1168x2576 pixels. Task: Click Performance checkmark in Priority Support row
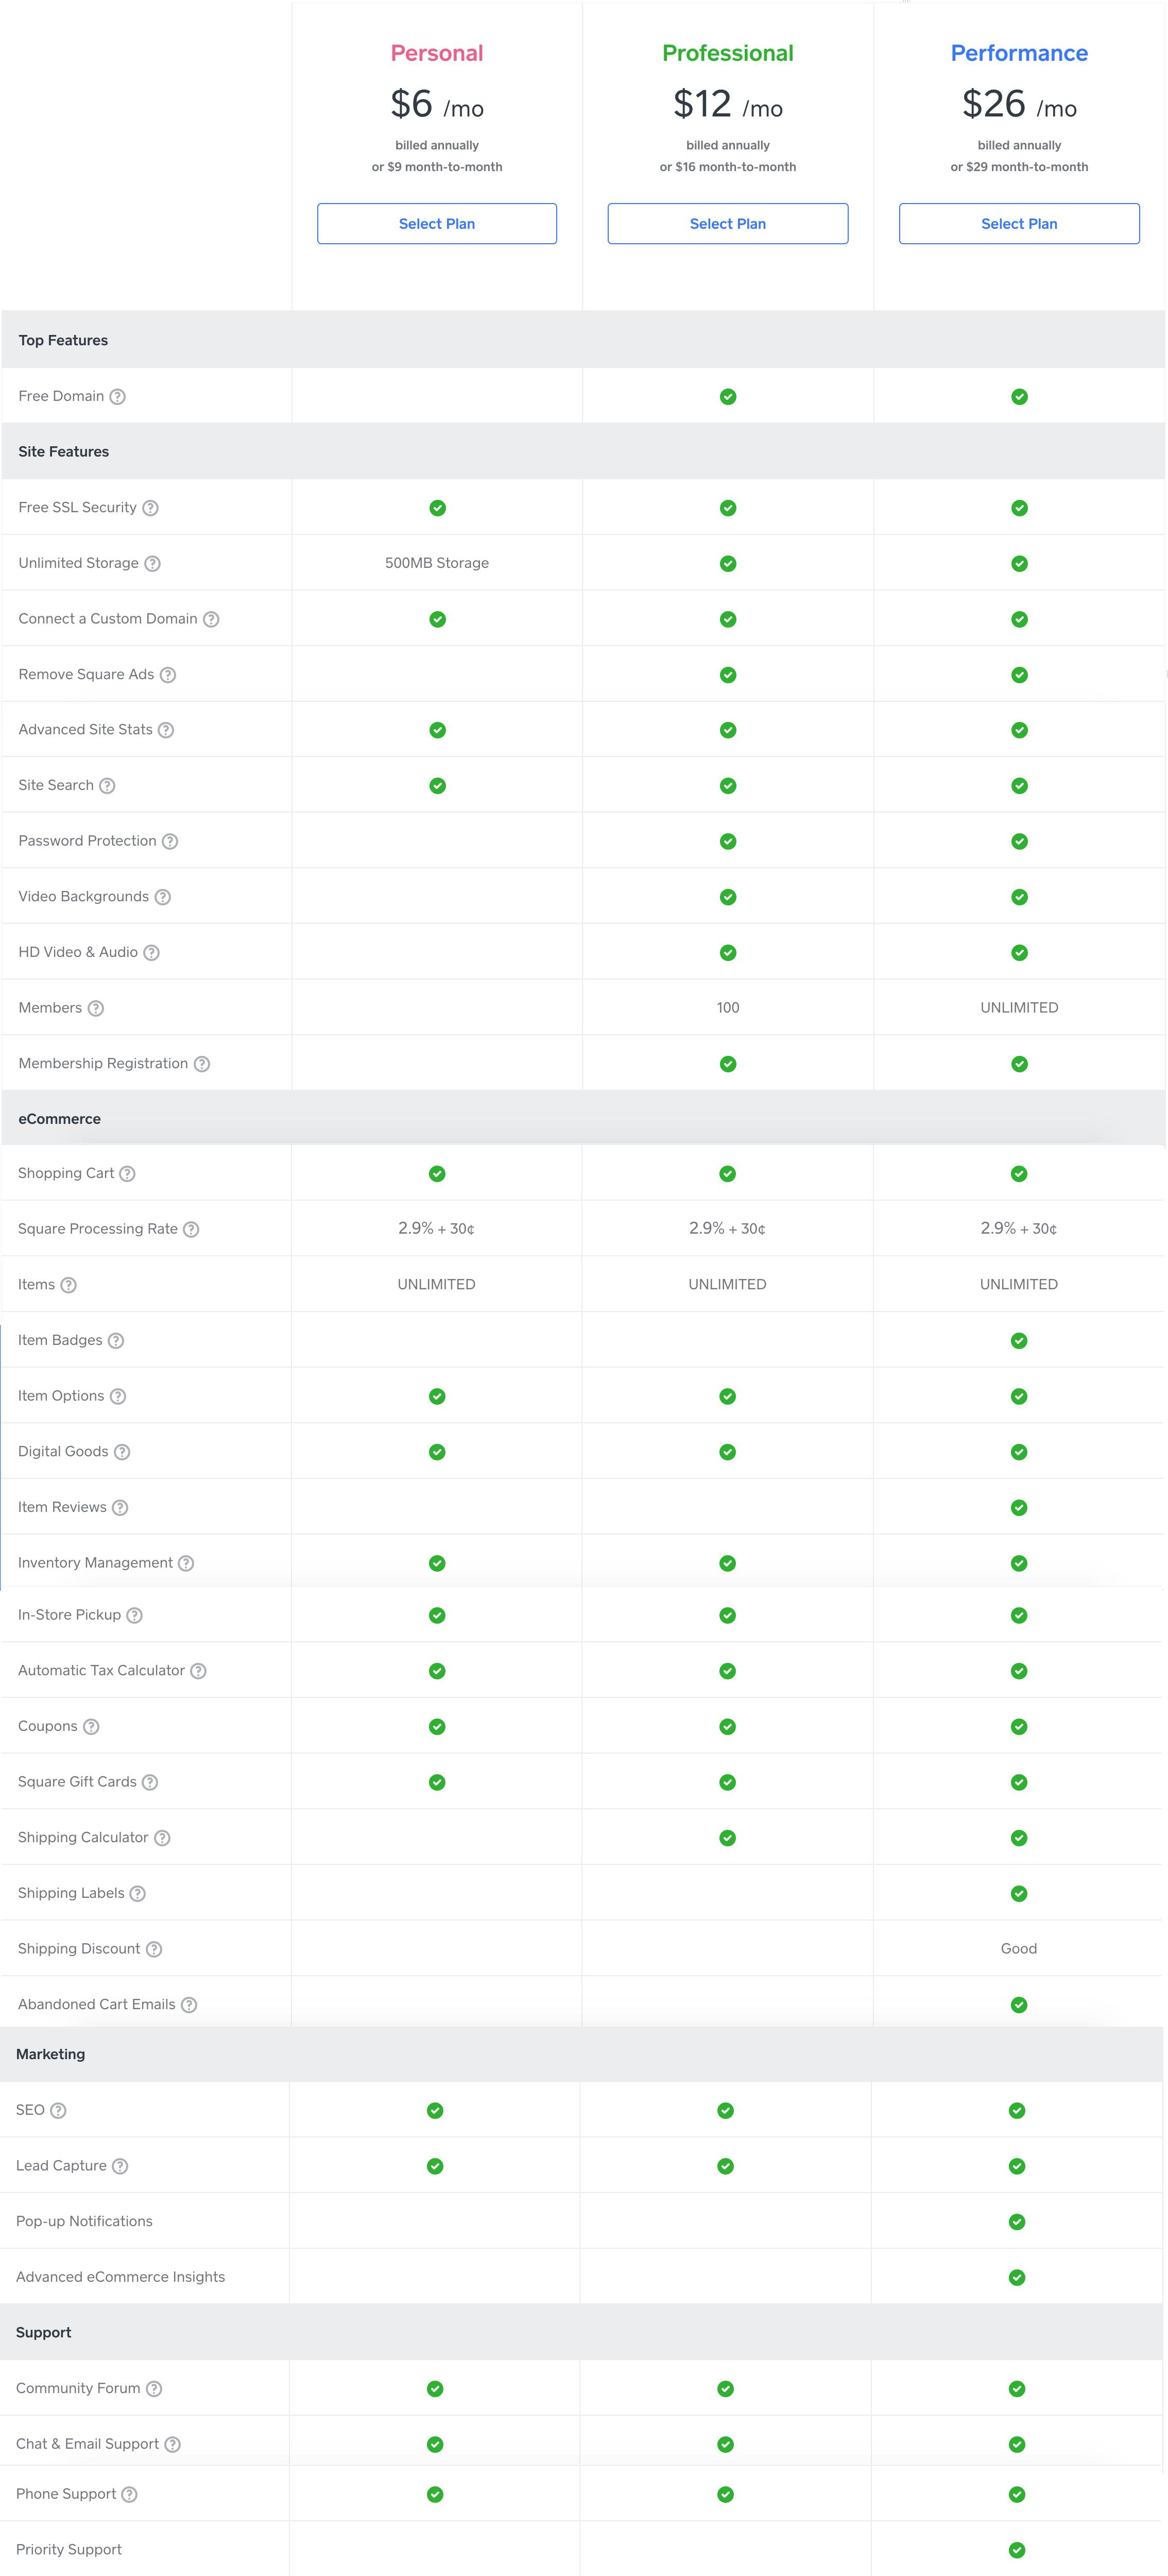(x=1016, y=2550)
